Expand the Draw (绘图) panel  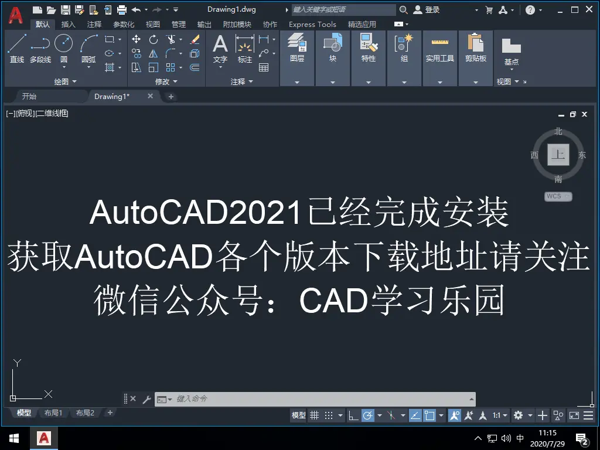click(x=65, y=81)
